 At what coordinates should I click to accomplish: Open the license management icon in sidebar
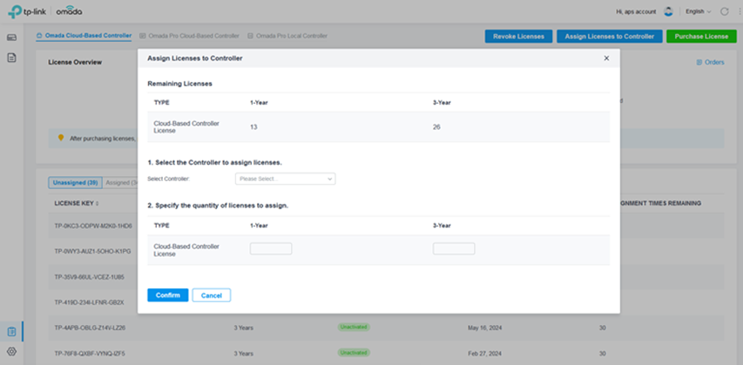(x=12, y=332)
